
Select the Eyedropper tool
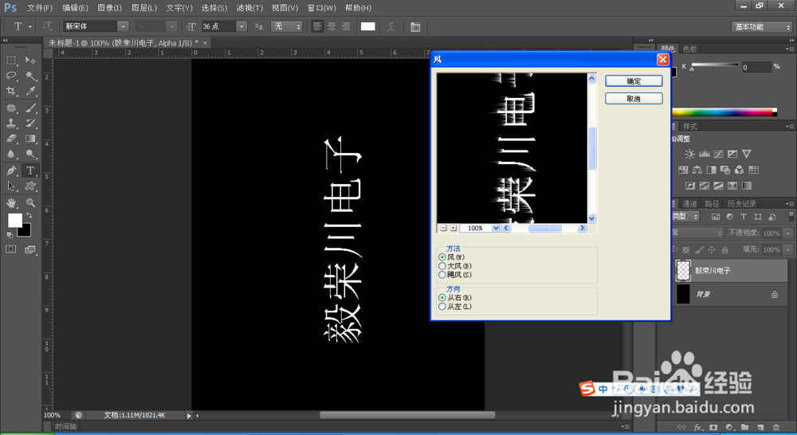pos(30,91)
